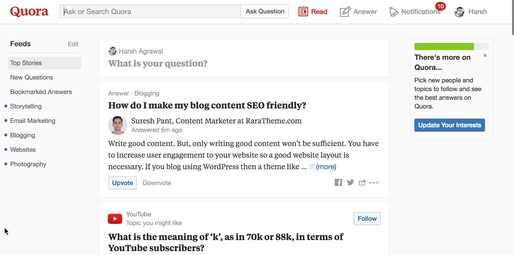Click the YouTube topic name link

point(138,214)
